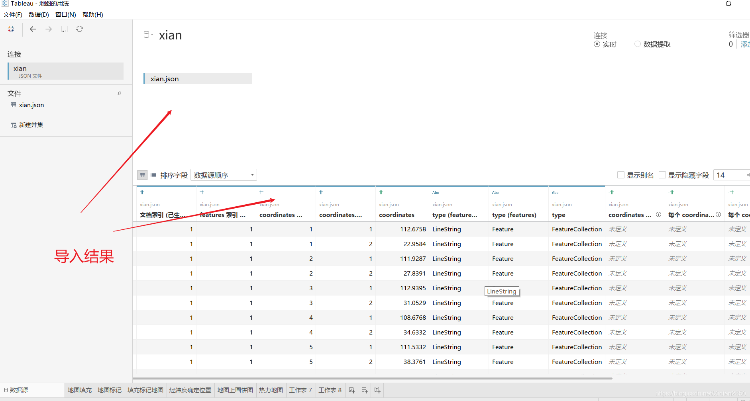Viewport: 750px width, 401px height.
Task: Restore the window using the restore button
Action: 729,3
